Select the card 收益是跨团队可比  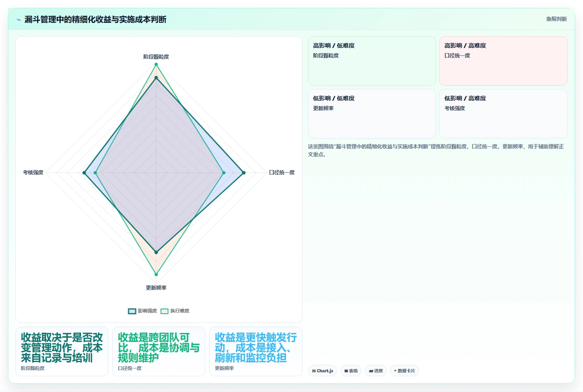[x=159, y=351]
